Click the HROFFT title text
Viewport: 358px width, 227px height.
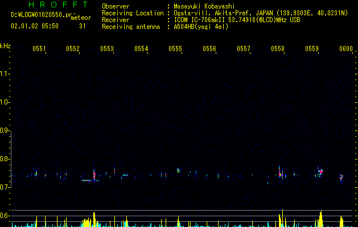pyautogui.click(x=58, y=5)
